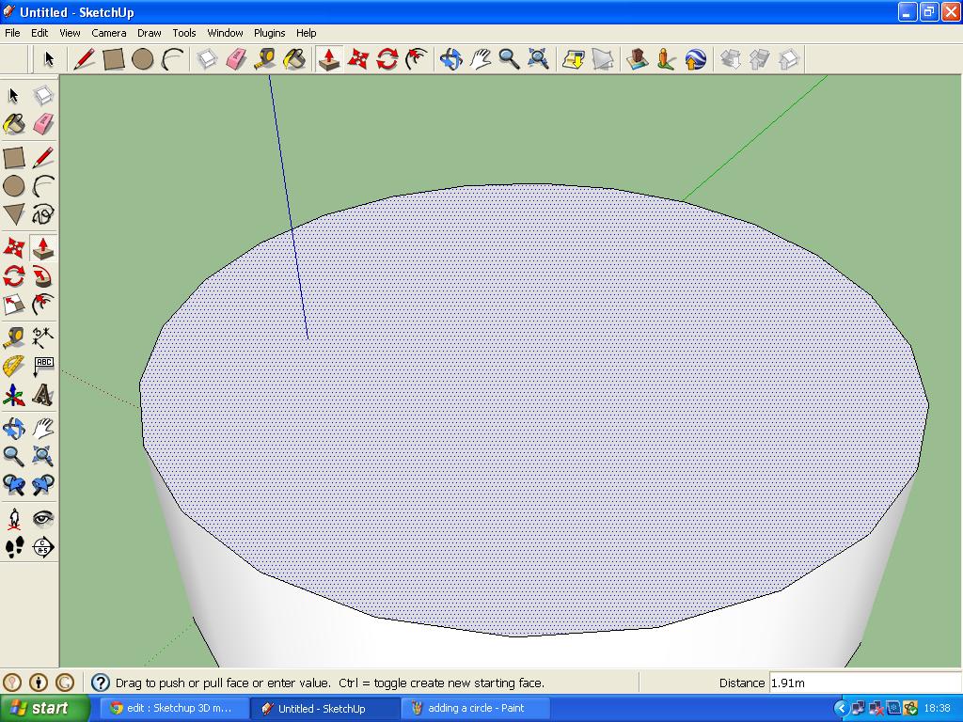963x722 pixels.
Task: Pick the Move tool in the left toolset
Action: click(x=14, y=248)
